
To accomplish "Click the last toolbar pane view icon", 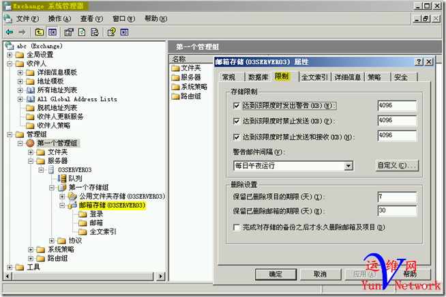I will pyautogui.click(x=124, y=32).
